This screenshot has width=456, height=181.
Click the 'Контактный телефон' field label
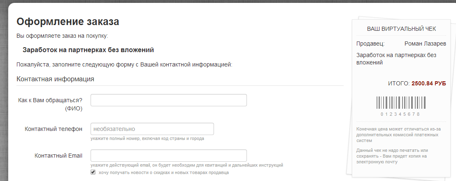(x=54, y=129)
